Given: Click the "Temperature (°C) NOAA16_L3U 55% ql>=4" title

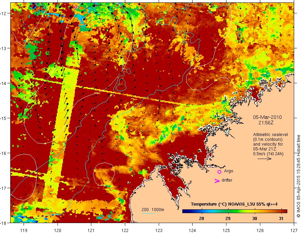Looking at the screenshot, I should (x=234, y=204).
